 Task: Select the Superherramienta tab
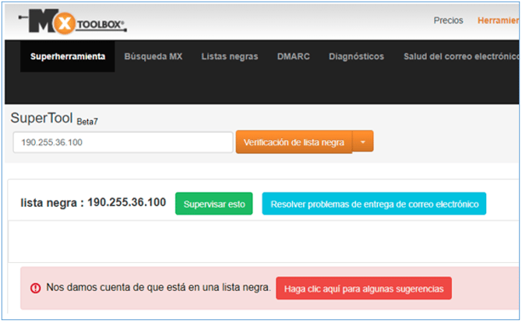coord(68,56)
